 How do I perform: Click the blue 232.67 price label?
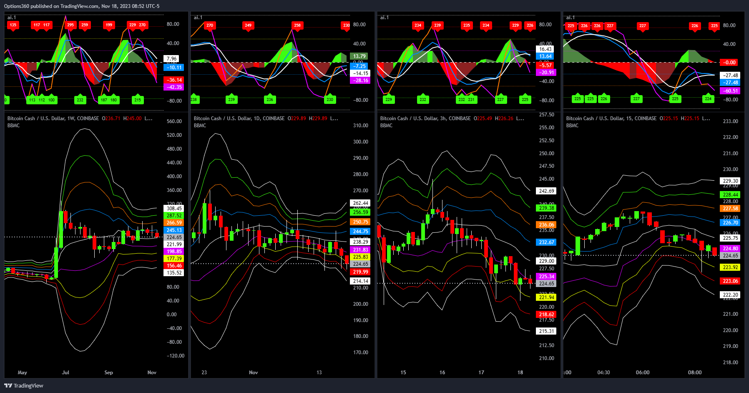coord(546,242)
